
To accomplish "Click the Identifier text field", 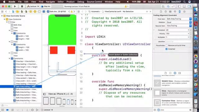I will 178,41.
